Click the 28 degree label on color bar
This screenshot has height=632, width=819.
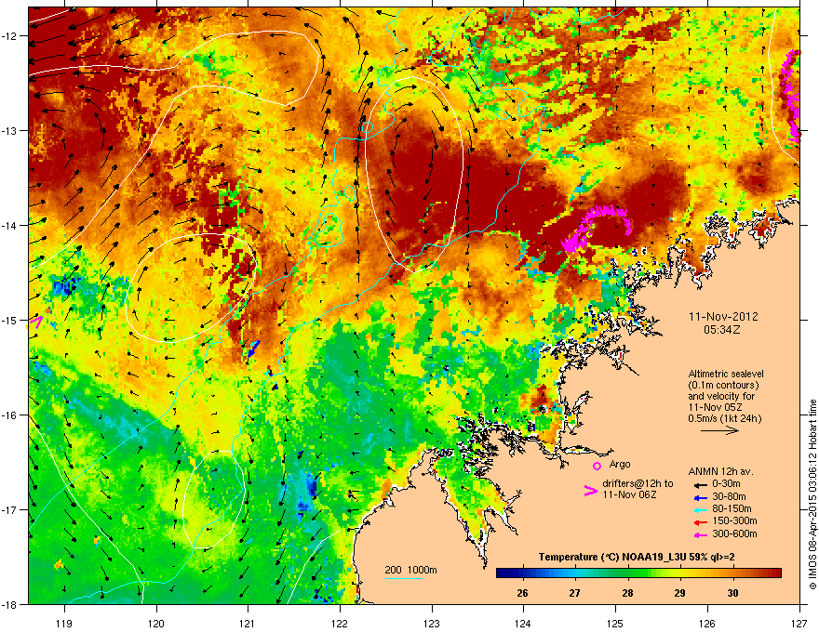pos(628,593)
